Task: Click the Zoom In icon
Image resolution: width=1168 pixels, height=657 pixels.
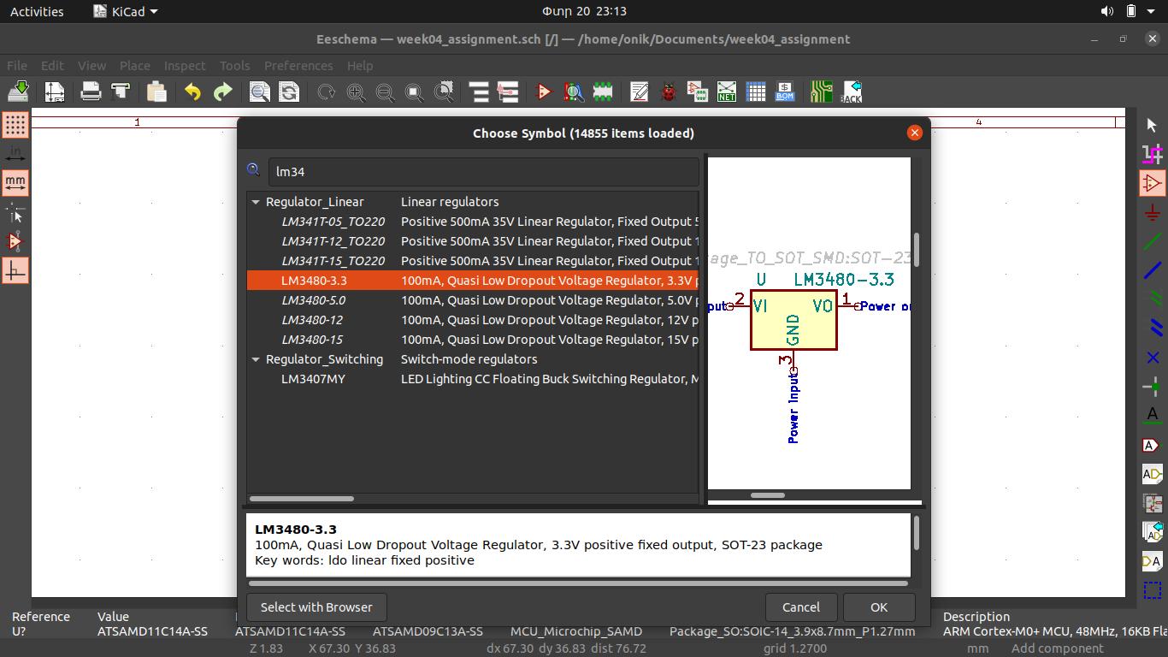Action: 356,92
